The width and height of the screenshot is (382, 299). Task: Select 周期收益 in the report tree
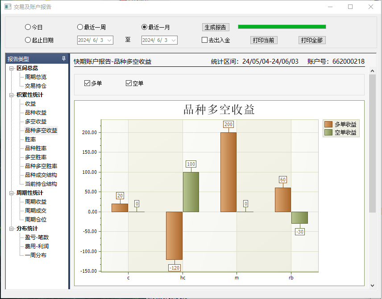36,202
